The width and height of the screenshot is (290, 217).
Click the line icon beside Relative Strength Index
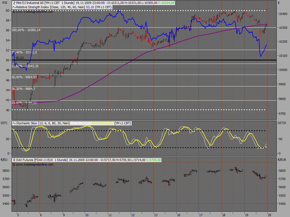pos(14,7)
